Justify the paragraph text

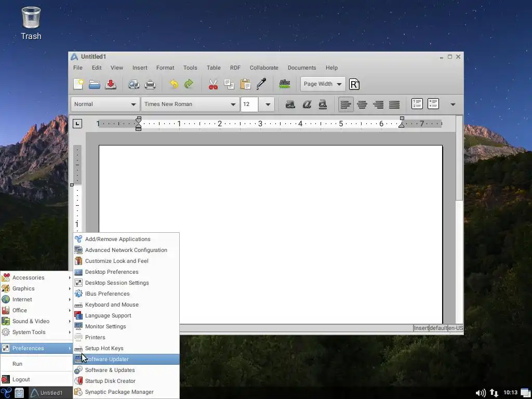[394, 104]
